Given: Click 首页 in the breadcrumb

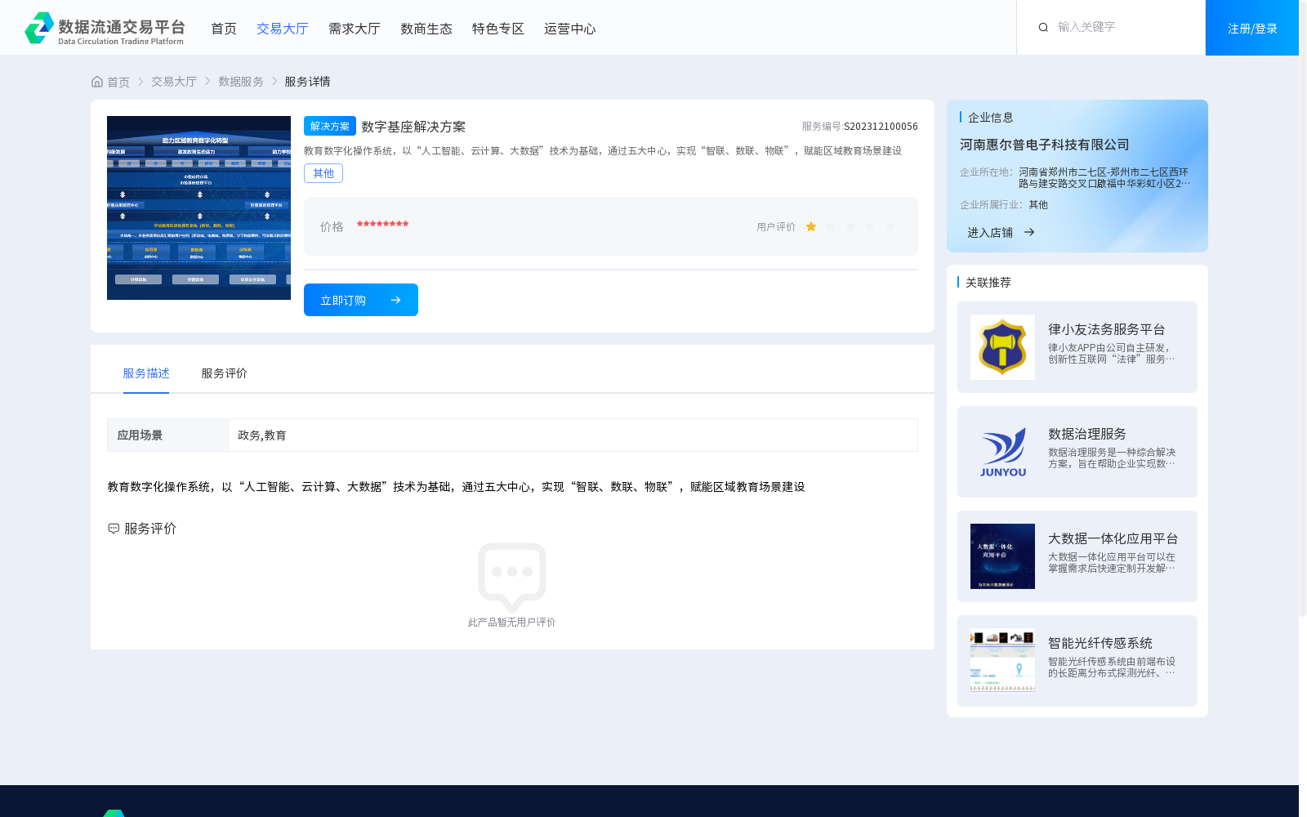Looking at the screenshot, I should tap(118, 82).
